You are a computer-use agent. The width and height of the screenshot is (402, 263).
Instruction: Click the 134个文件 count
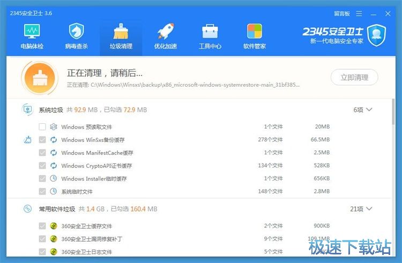tap(270, 166)
